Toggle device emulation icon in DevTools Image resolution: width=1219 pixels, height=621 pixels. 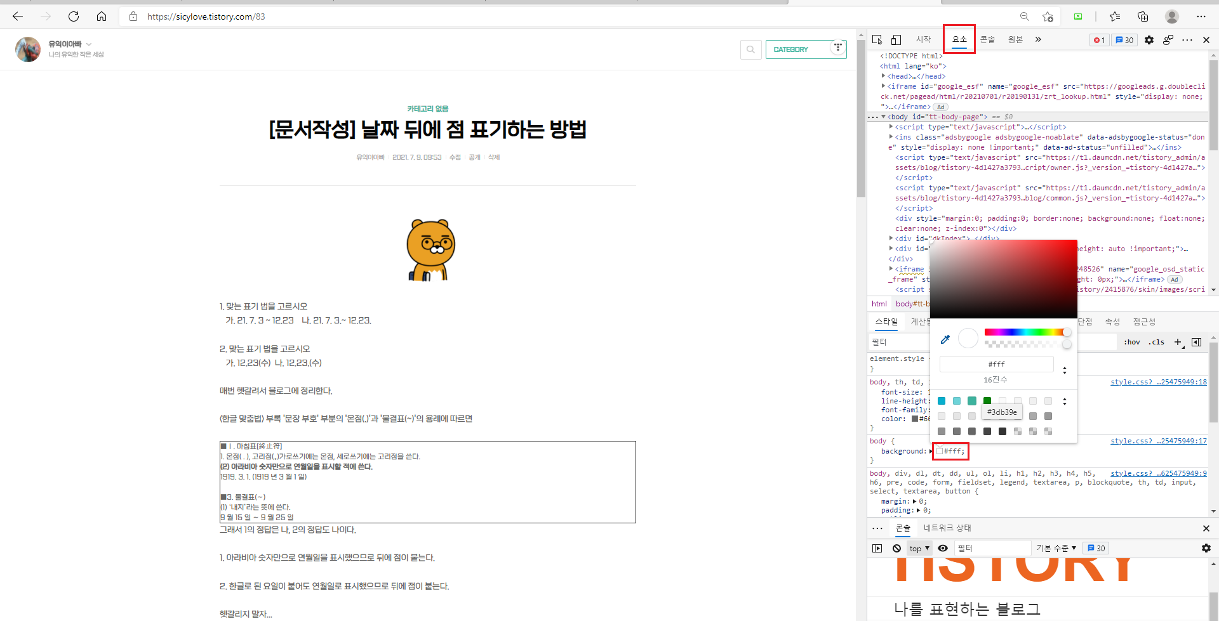click(x=896, y=40)
